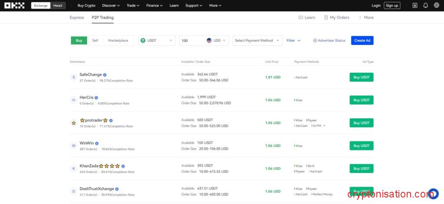Switch to Marketplace view
444x204 pixels.
tap(118, 40)
